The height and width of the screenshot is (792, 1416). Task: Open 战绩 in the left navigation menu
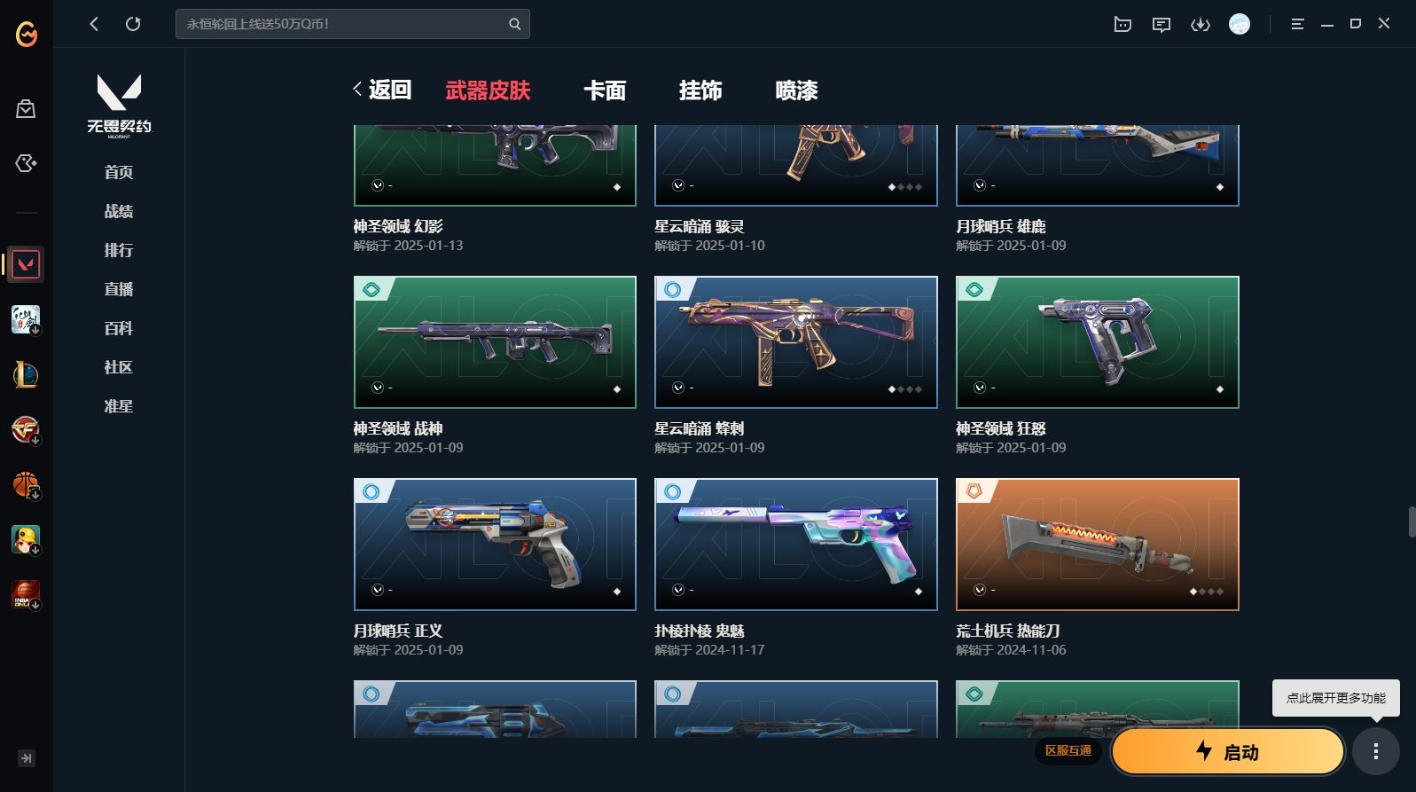pyautogui.click(x=119, y=211)
